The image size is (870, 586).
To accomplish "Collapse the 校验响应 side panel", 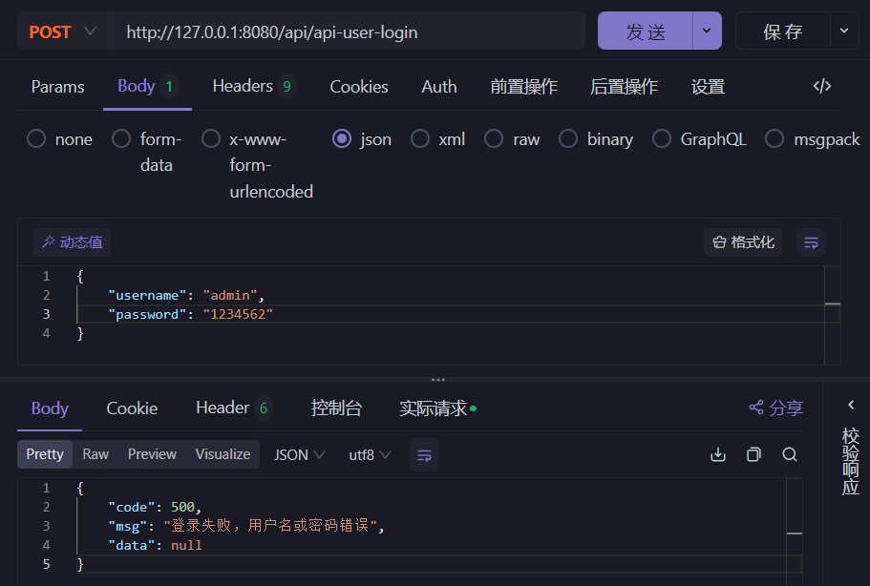I will tap(851, 406).
